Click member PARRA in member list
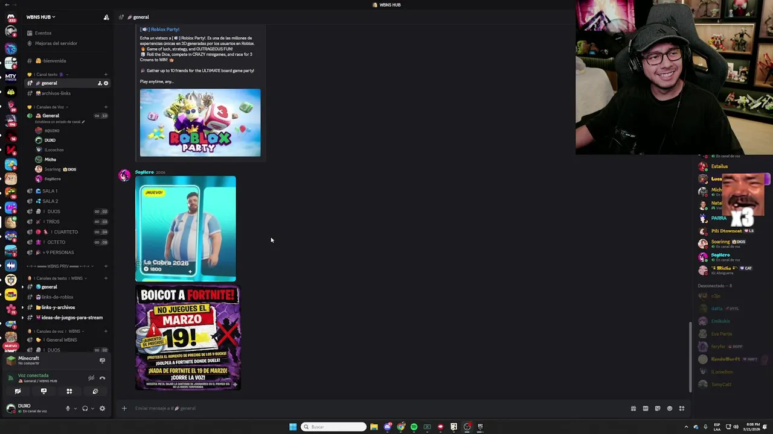This screenshot has width=773, height=434. [x=719, y=218]
